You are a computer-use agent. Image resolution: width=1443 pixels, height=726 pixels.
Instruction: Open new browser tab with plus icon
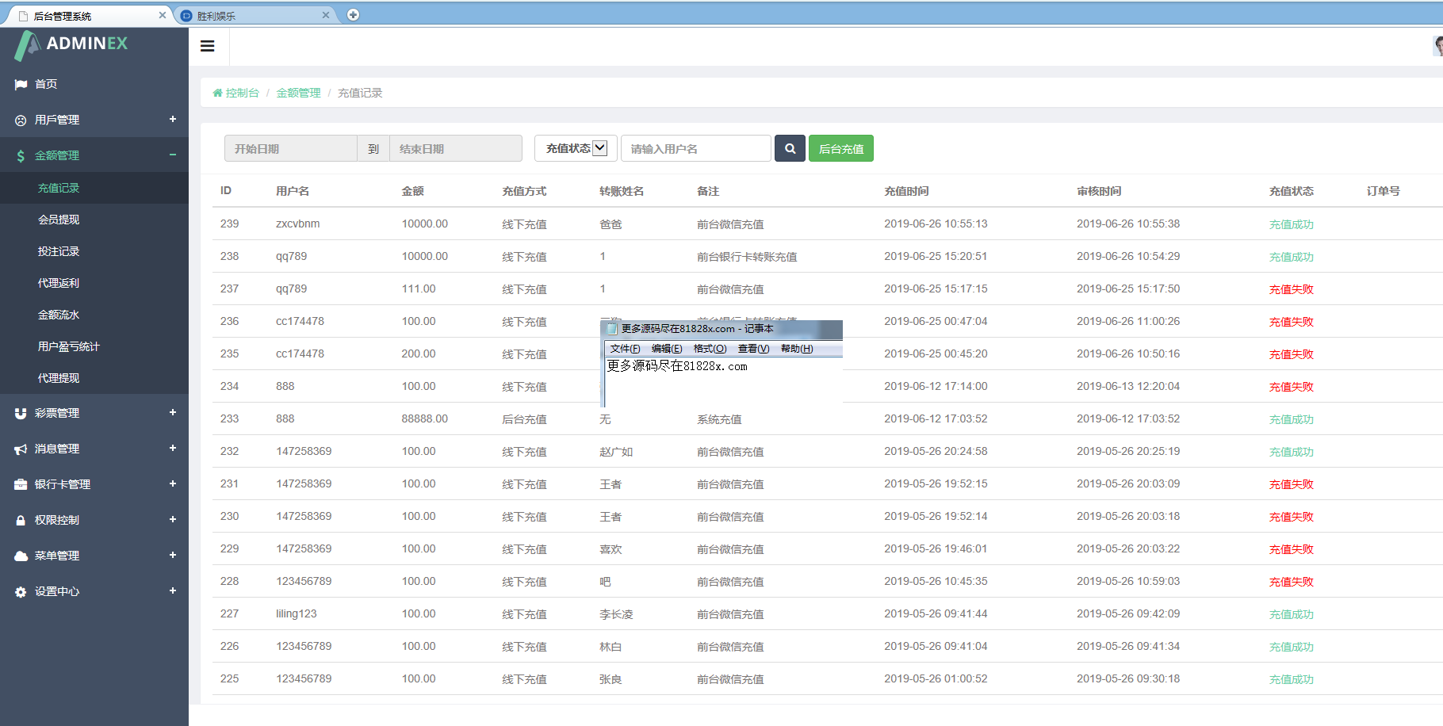click(x=354, y=15)
